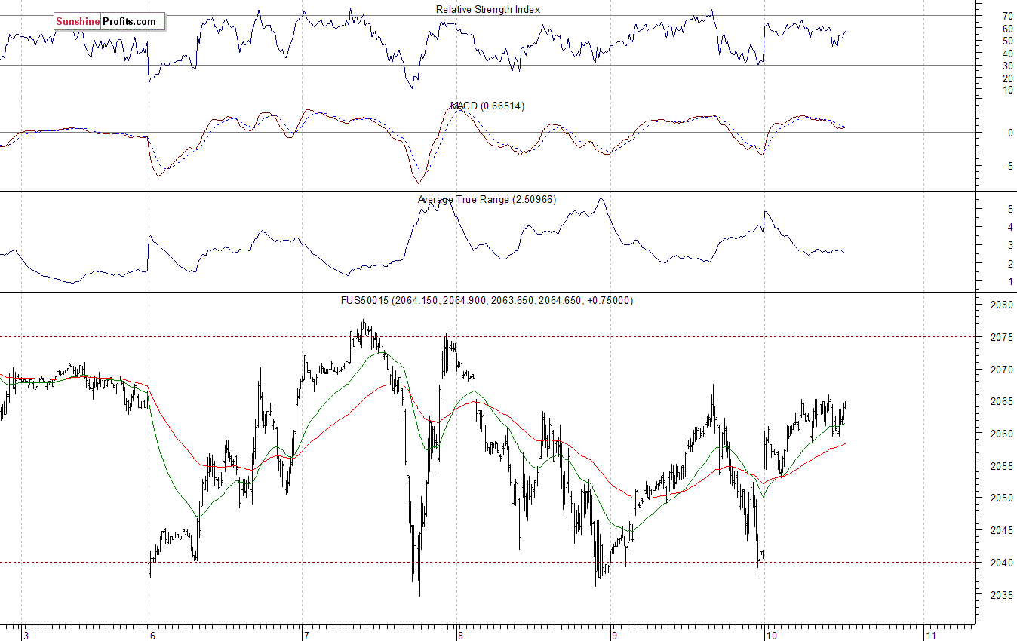Viewport: 1017px width, 641px height.
Task: Click the 2045 price axis label
Action: (1002, 531)
